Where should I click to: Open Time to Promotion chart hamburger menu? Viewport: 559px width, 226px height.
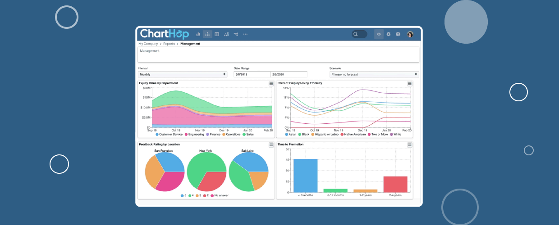click(409, 145)
